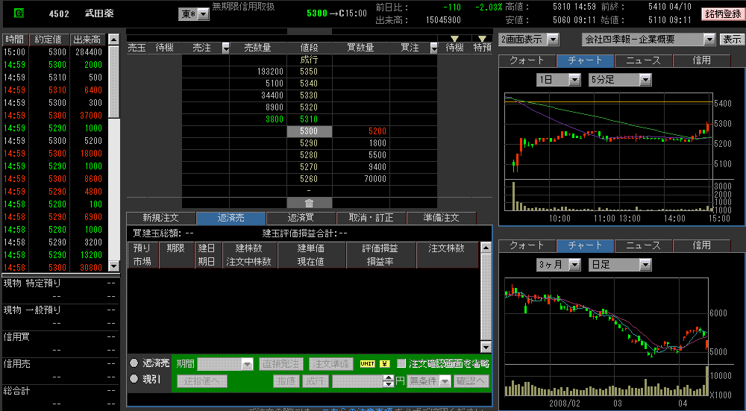Image resolution: width=746 pixels, height=411 pixels.
Task: Click the 表示 button
Action: (731, 40)
